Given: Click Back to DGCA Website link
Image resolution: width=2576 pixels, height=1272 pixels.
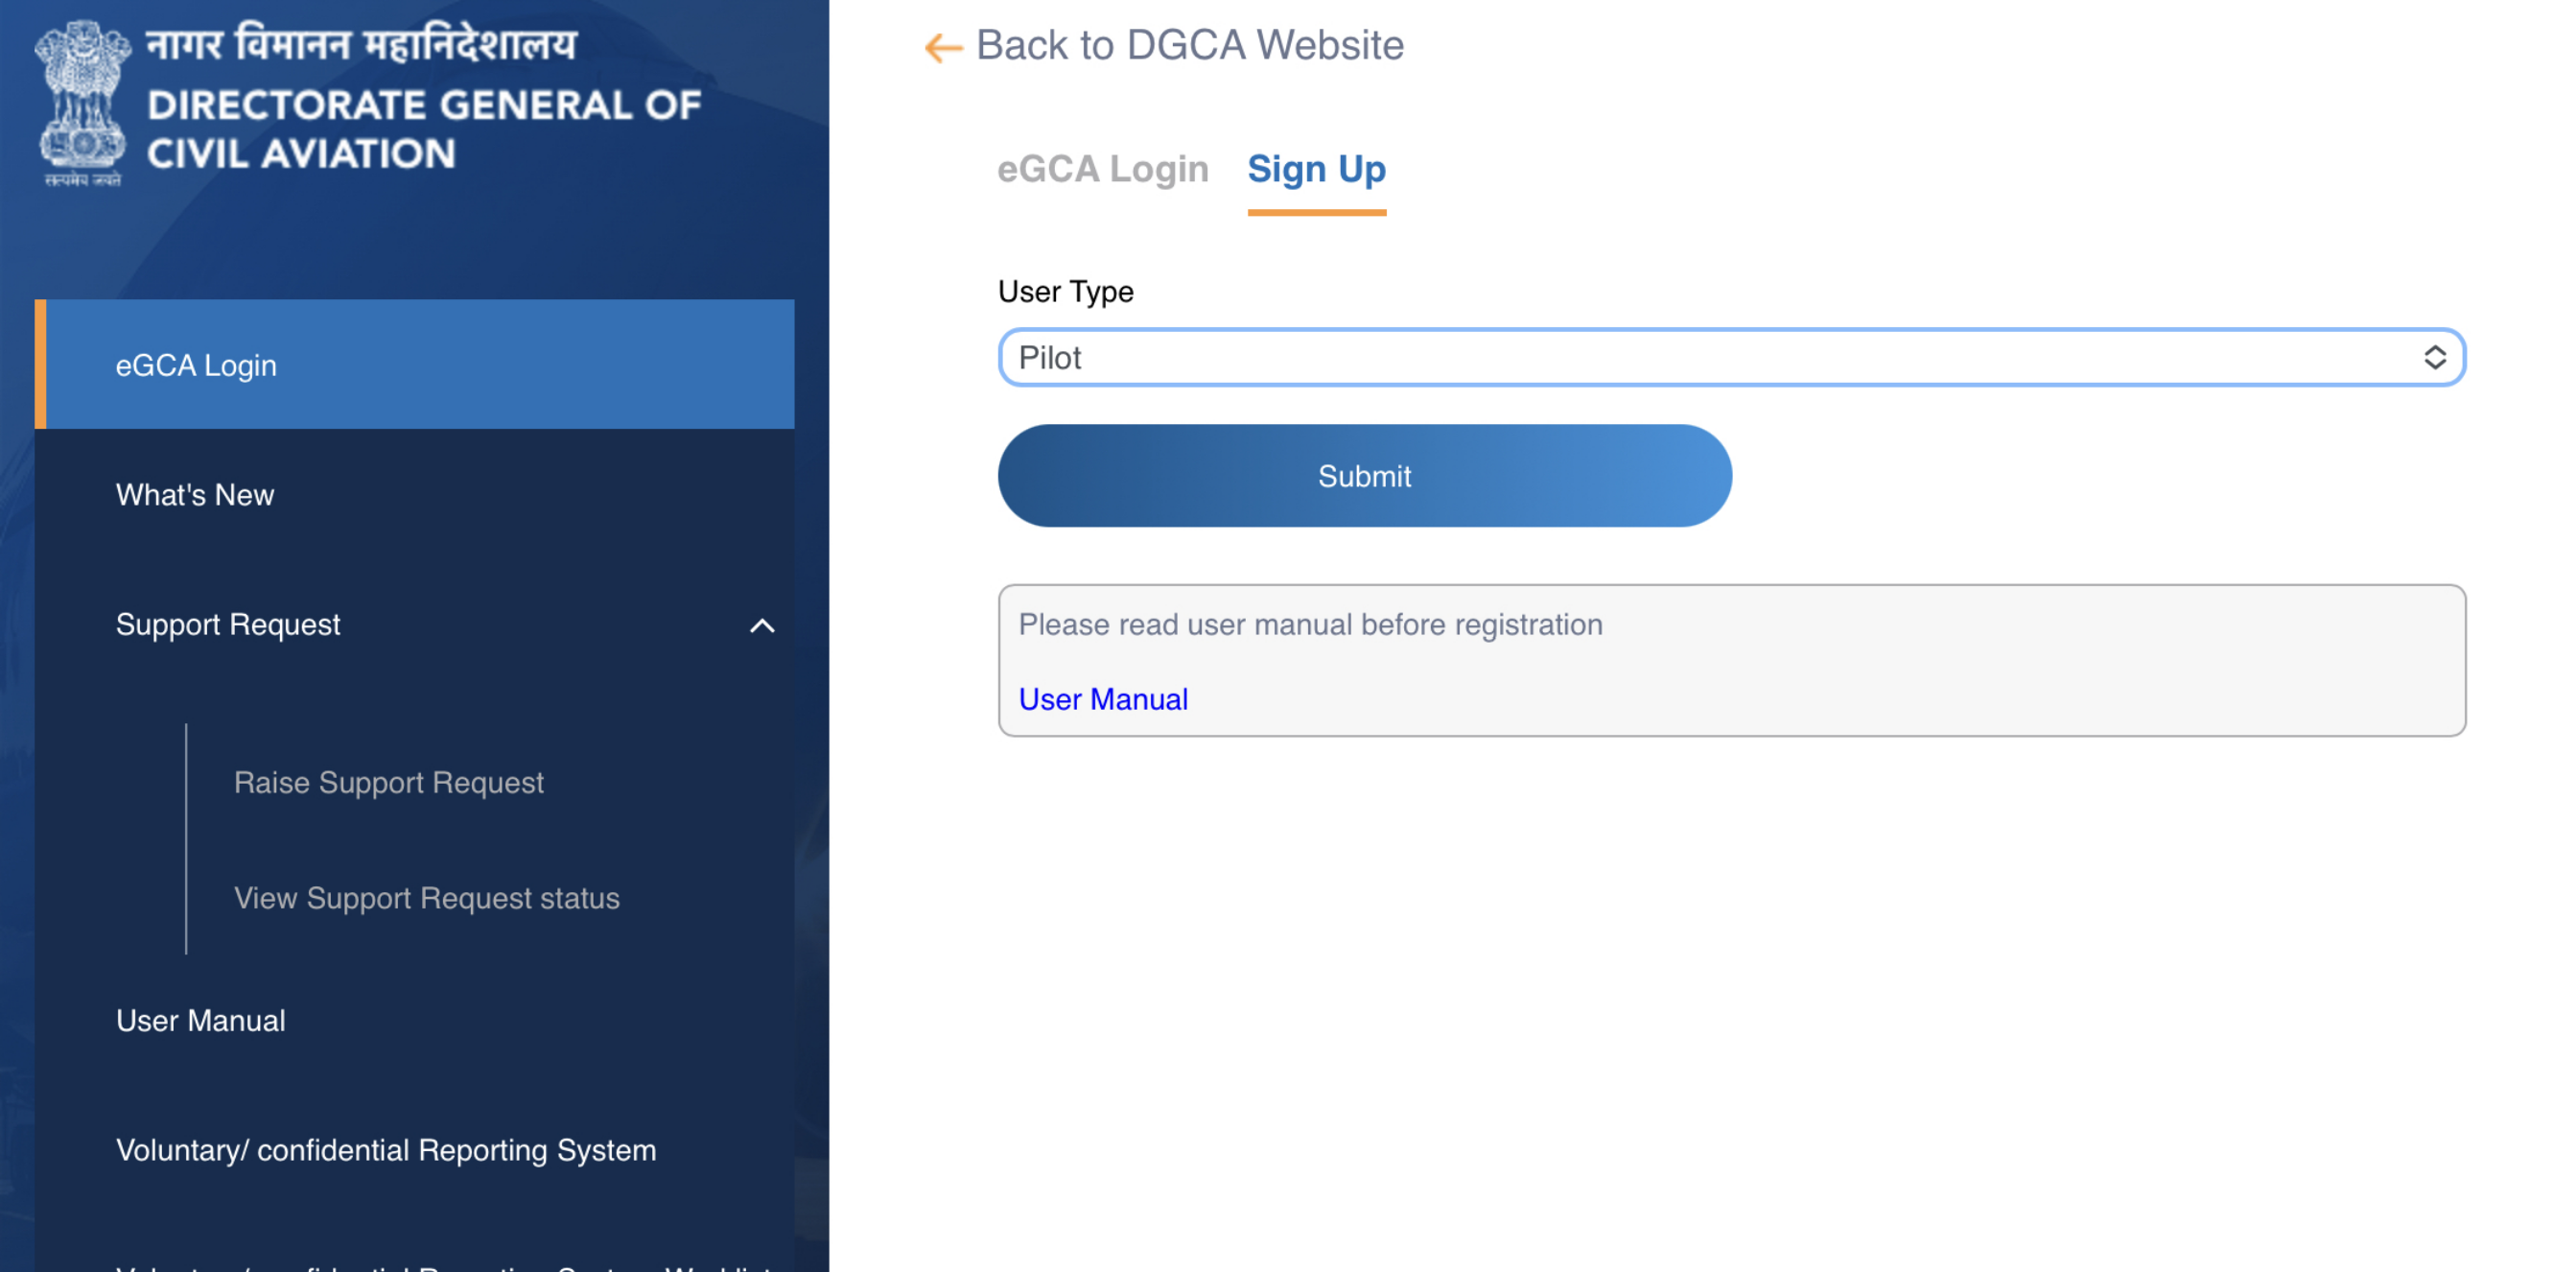Looking at the screenshot, I should point(1190,45).
